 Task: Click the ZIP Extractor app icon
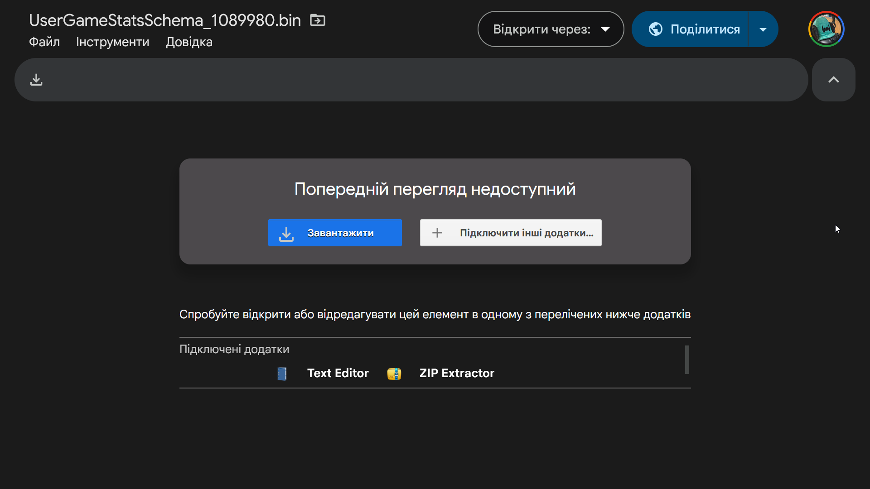[394, 374]
